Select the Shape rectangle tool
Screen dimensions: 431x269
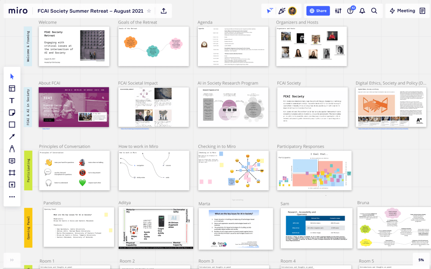[12, 125]
